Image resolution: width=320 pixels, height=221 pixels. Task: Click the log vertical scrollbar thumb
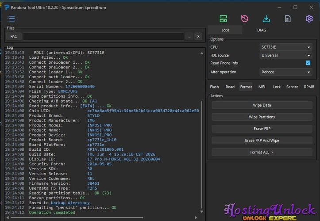202,155
